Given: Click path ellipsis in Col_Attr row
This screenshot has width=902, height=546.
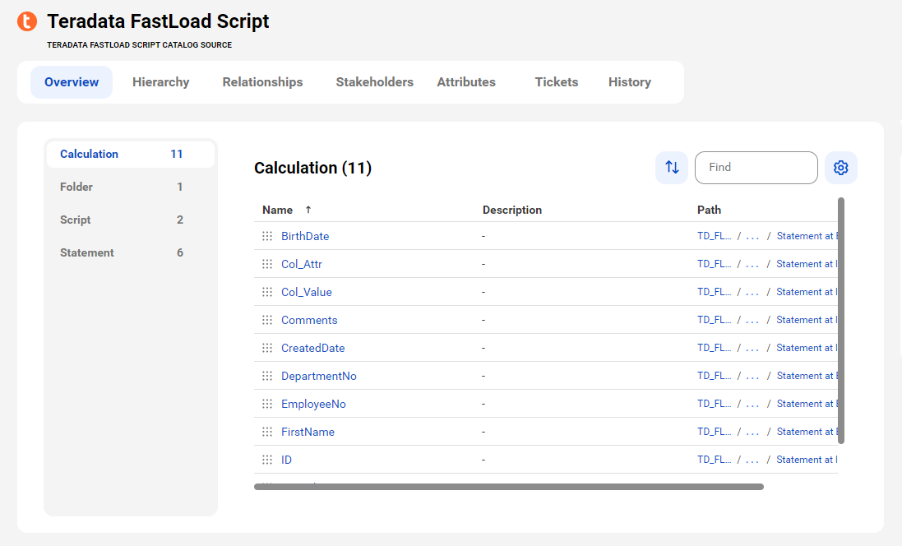Looking at the screenshot, I should tap(752, 264).
